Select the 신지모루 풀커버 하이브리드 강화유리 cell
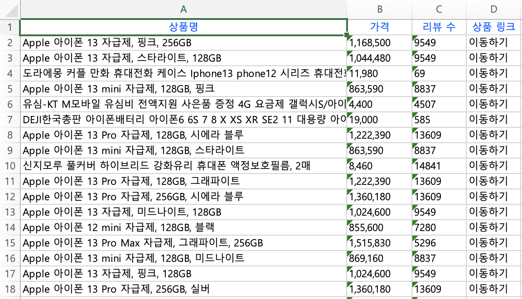Image resolution: width=522 pixels, height=299 pixels. coord(184,165)
